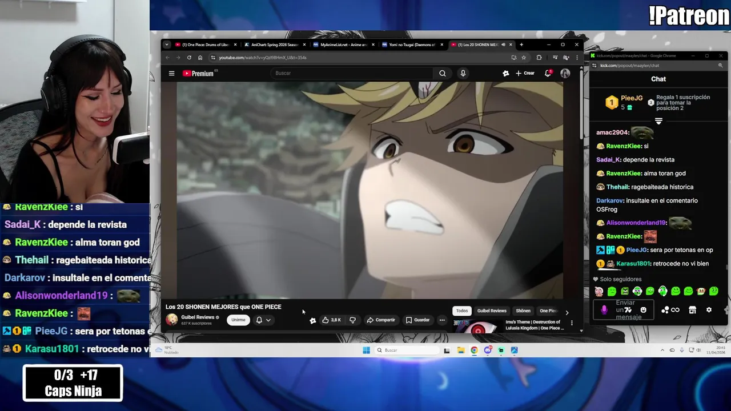Switch to MyAnimeList.net tab
This screenshot has height=411, width=731.
(343, 45)
